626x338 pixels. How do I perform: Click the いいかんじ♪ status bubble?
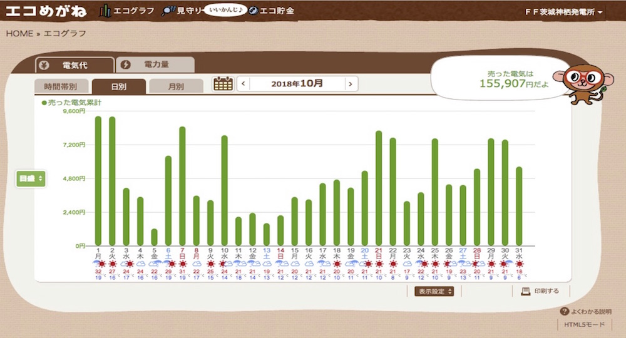click(x=225, y=9)
